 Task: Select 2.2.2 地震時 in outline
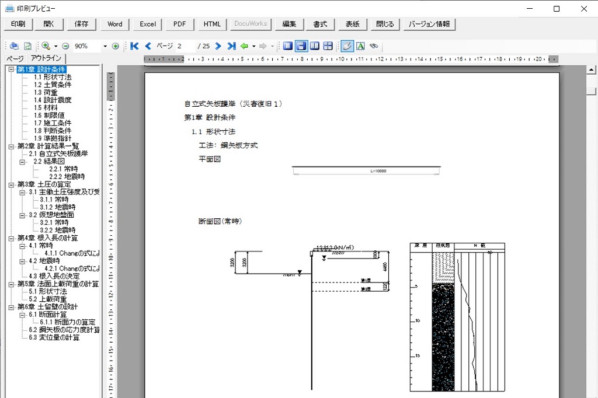tap(67, 176)
